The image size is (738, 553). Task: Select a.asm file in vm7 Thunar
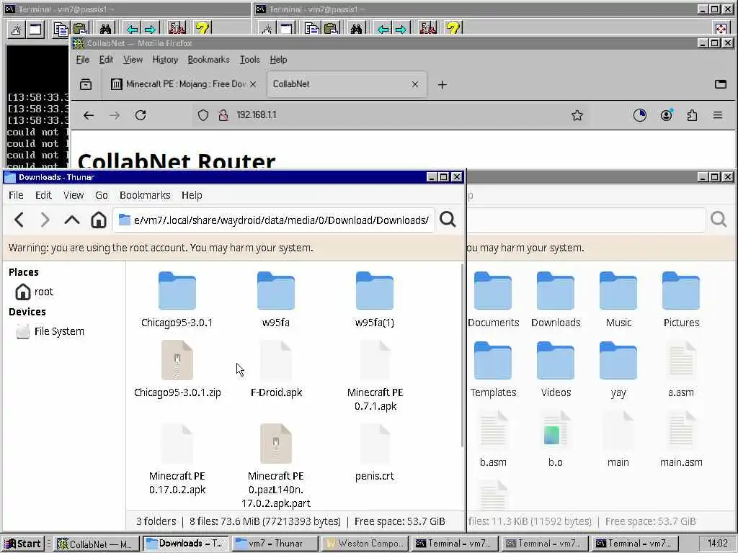point(681,369)
